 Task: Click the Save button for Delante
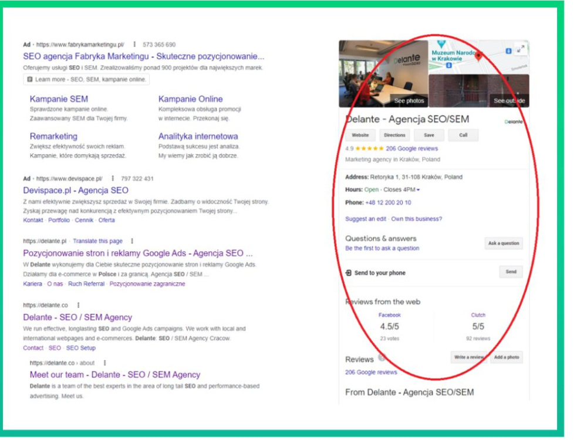429,135
